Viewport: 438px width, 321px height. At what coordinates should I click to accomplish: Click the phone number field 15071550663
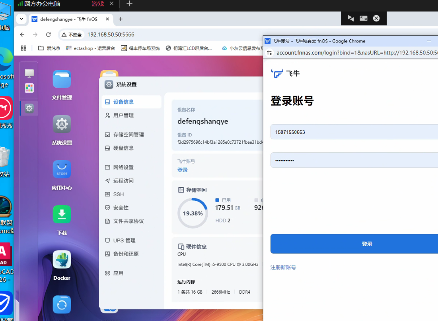[354, 132]
